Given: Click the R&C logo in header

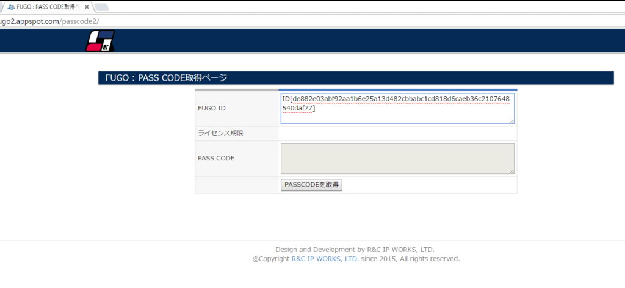Looking at the screenshot, I should click(100, 41).
